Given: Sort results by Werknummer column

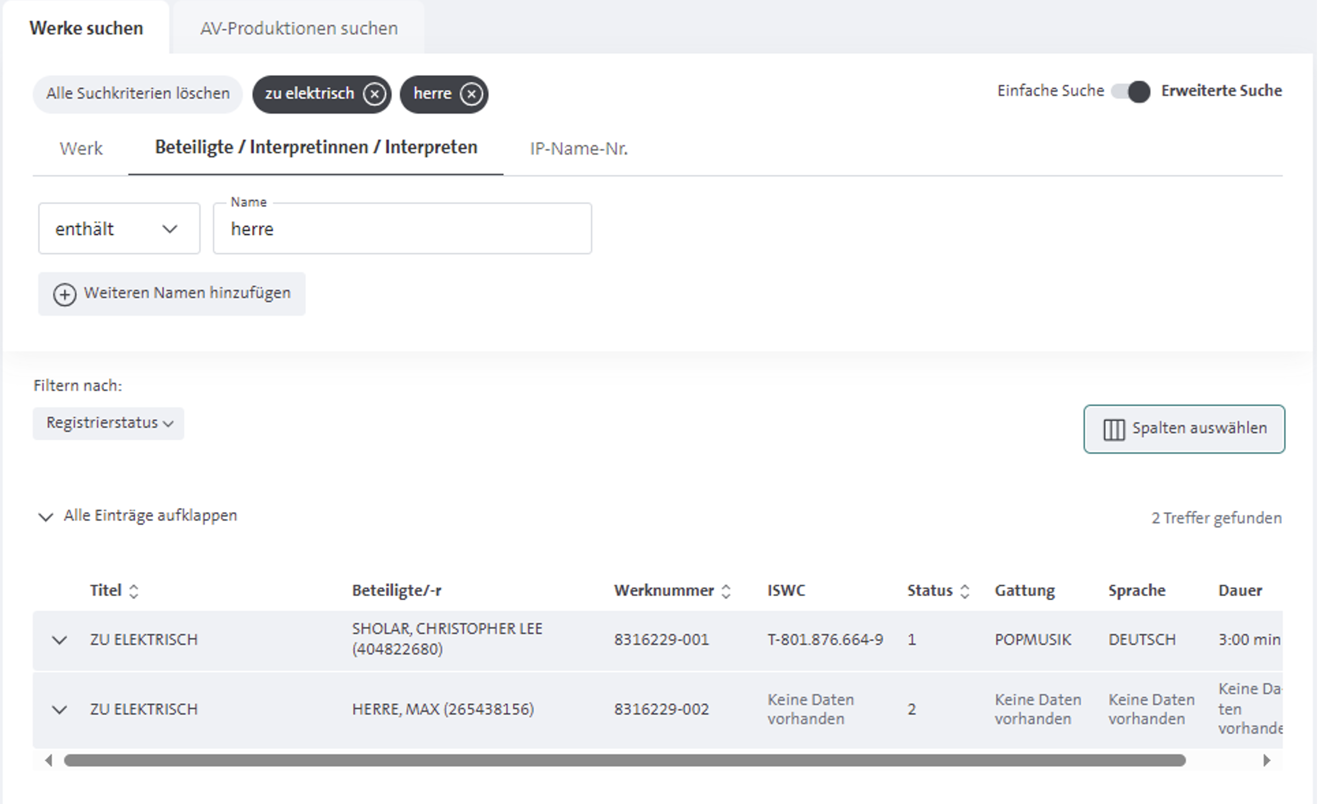Looking at the screenshot, I should [726, 591].
